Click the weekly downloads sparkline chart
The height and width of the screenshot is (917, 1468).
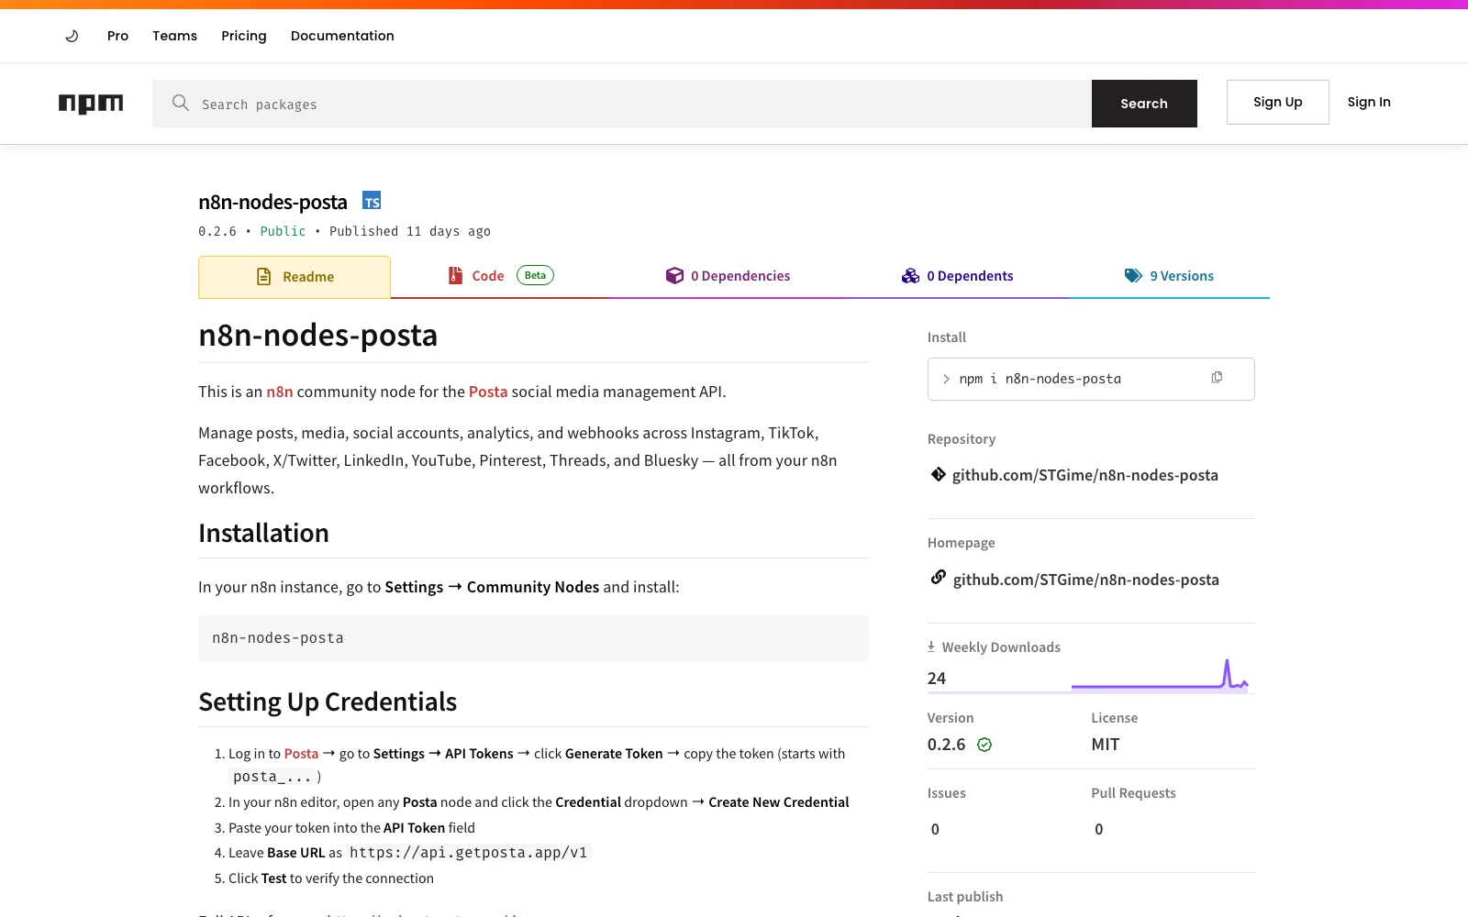point(1161,675)
